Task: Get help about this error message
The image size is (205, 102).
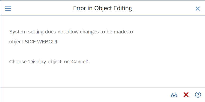Action: click(x=198, y=95)
